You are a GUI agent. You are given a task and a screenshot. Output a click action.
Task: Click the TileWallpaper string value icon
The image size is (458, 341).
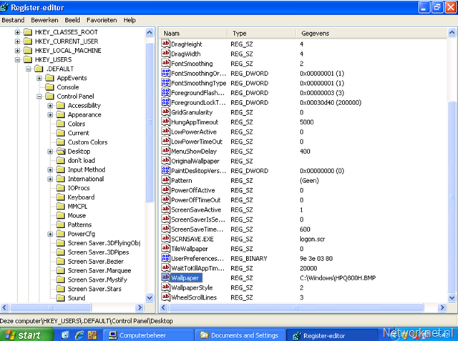coord(165,248)
